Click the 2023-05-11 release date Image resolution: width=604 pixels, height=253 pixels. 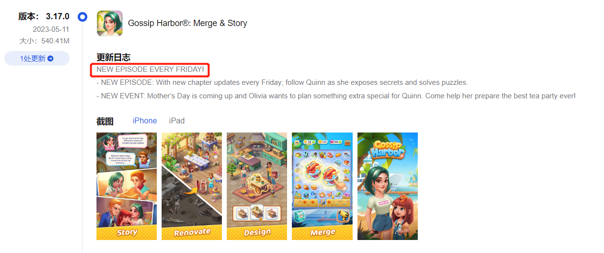coord(51,29)
